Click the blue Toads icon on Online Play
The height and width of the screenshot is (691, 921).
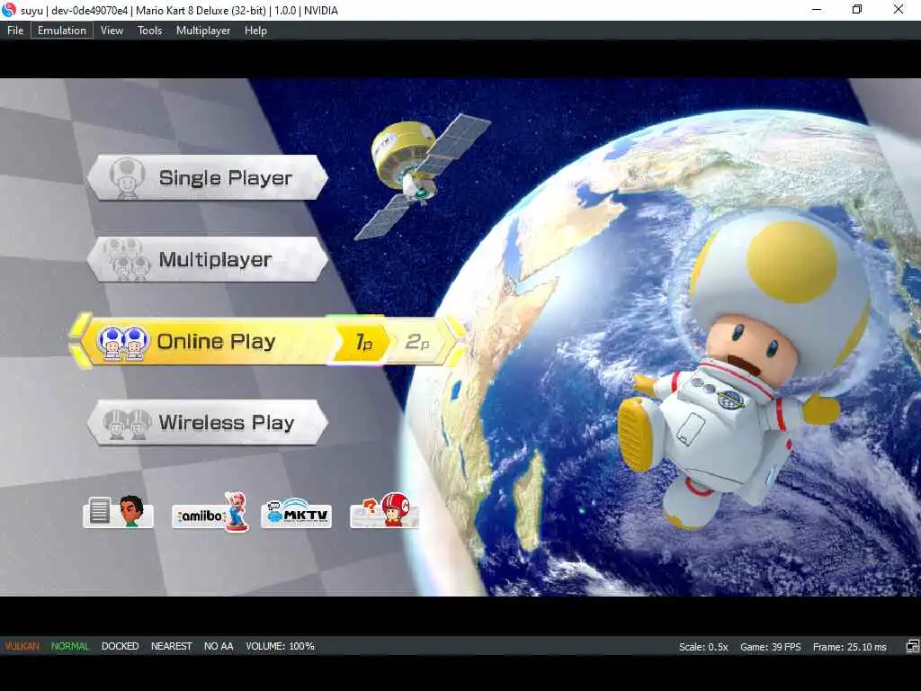[x=122, y=342]
